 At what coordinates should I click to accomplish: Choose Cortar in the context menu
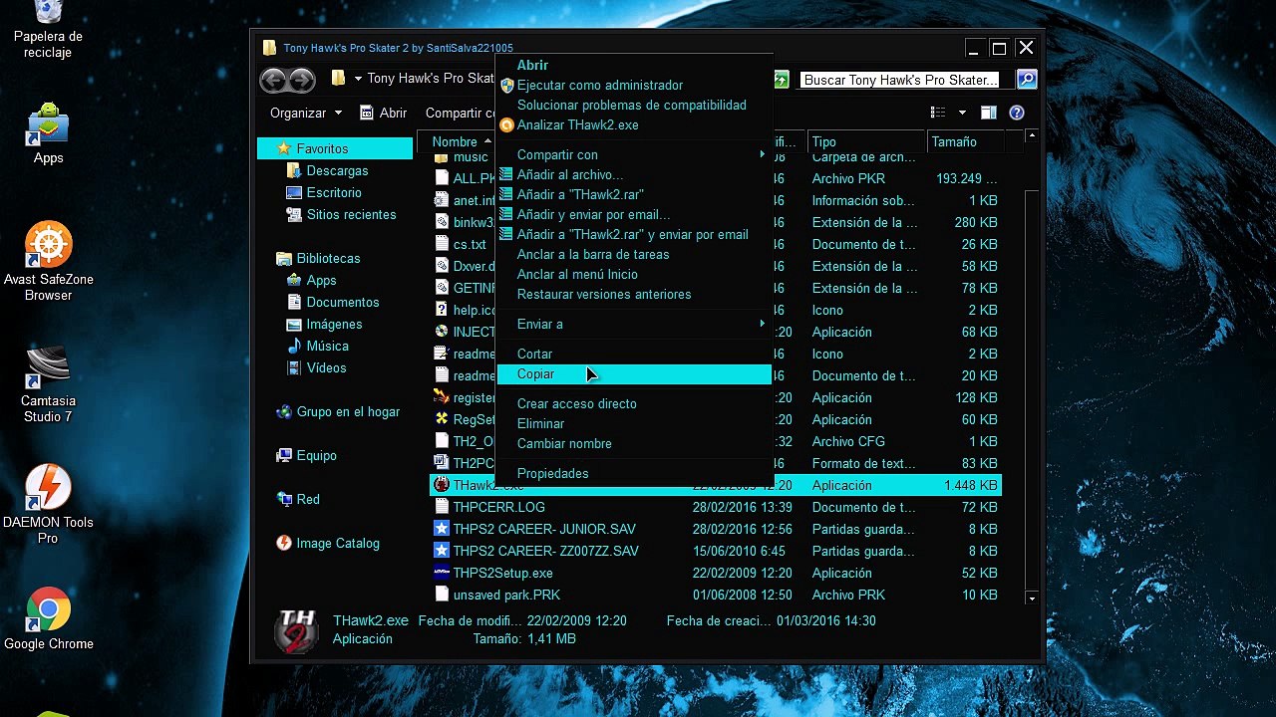point(634,354)
